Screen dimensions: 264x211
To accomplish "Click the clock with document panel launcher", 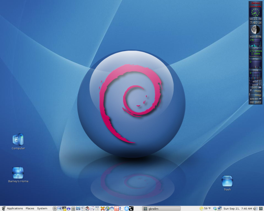I will point(83,209).
